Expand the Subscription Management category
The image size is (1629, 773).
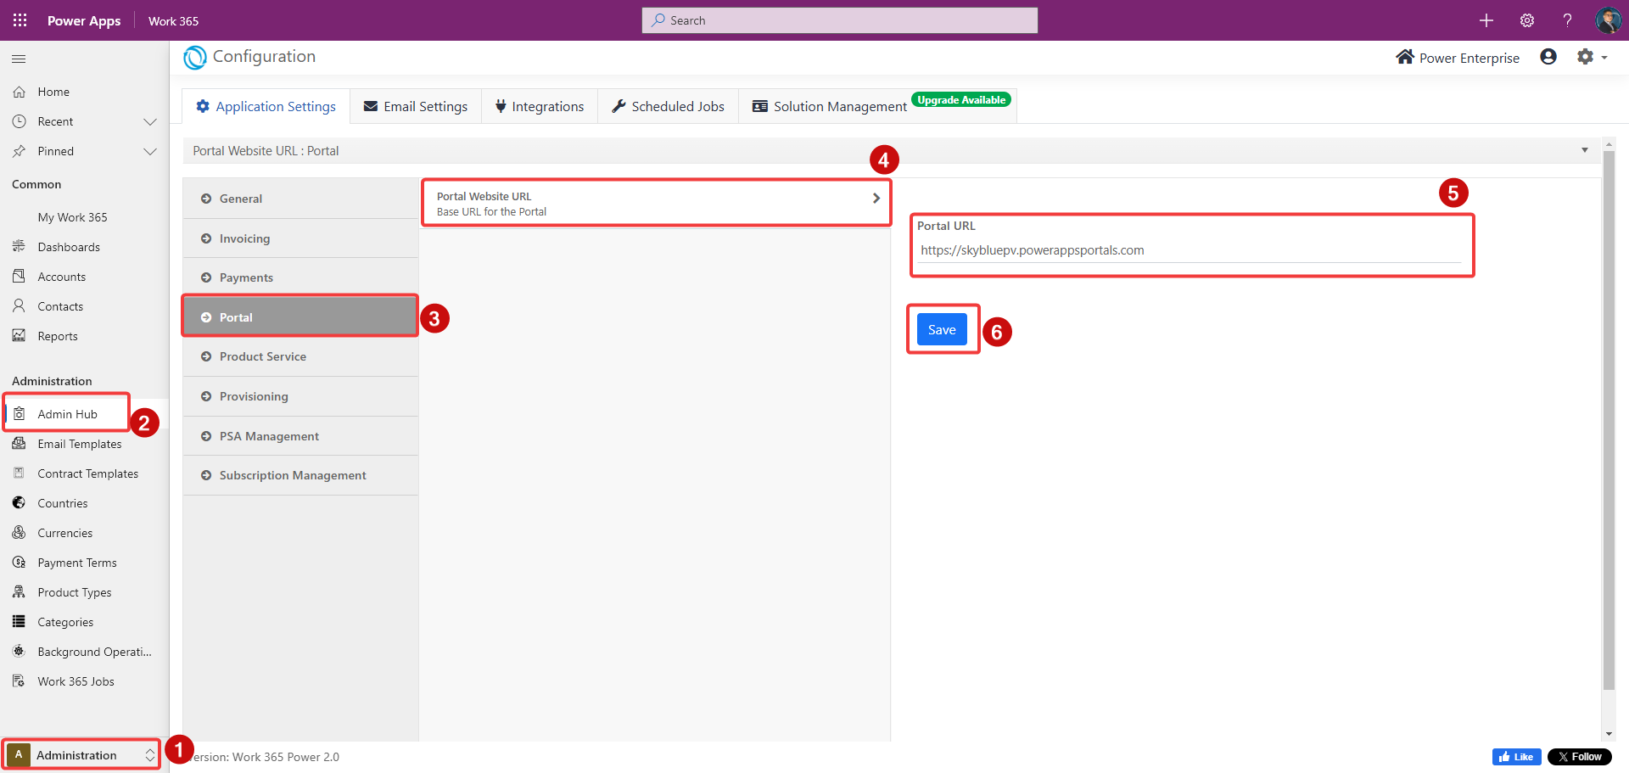300,475
